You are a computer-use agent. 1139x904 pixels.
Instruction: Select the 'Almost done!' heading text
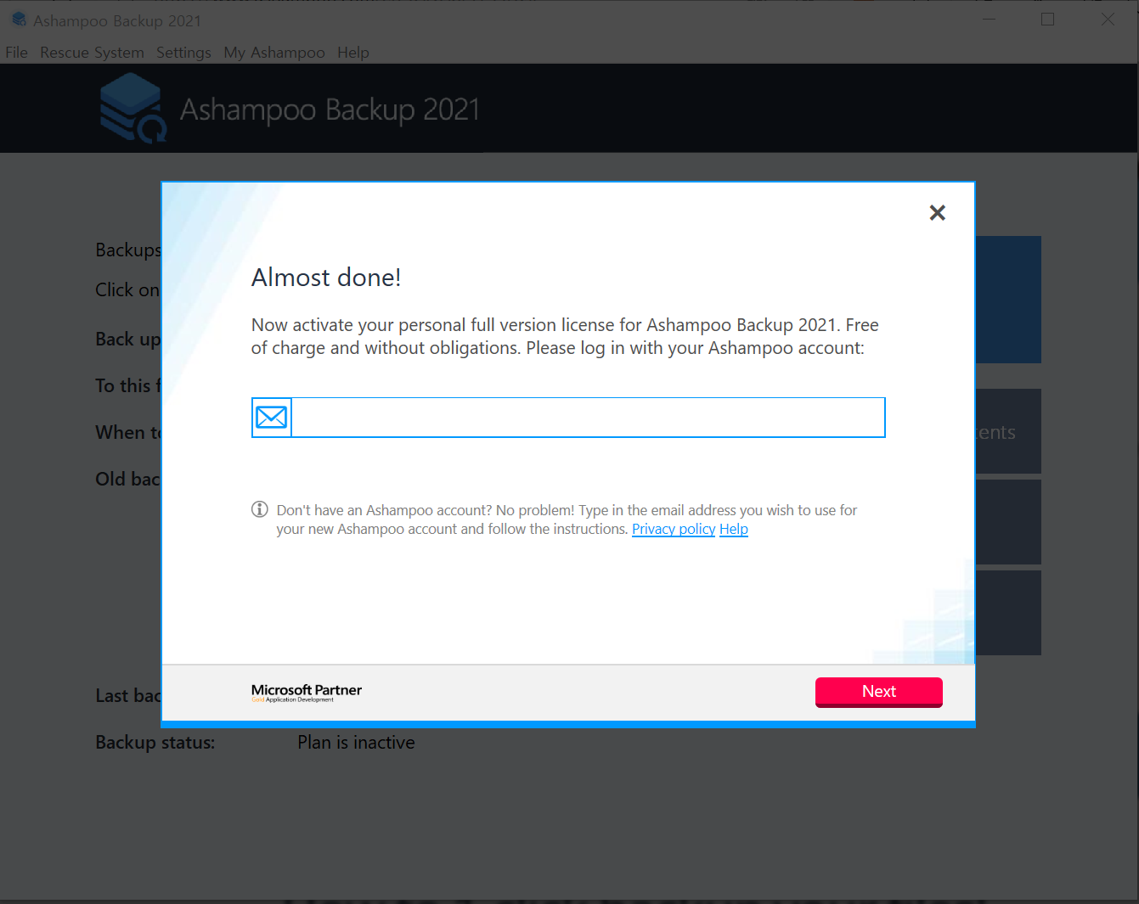(326, 278)
